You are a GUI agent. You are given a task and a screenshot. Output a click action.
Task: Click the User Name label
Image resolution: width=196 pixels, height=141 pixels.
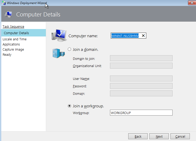81,79
